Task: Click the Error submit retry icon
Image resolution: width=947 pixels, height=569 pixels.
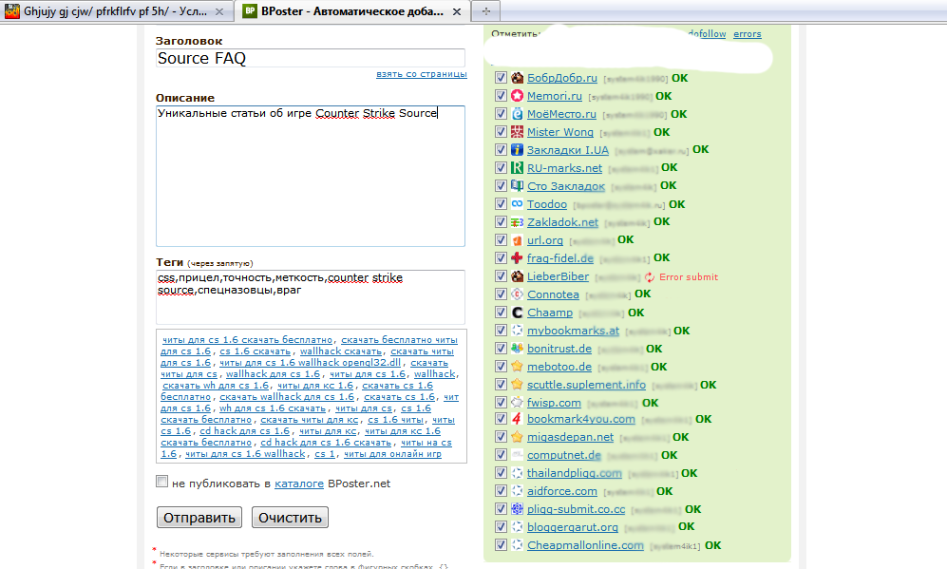Action: coord(650,277)
